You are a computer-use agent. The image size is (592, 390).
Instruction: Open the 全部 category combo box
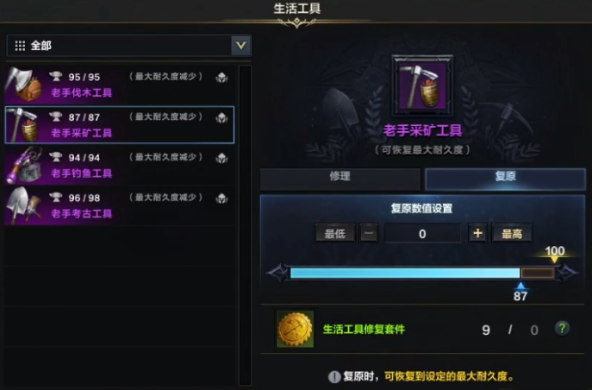pyautogui.click(x=128, y=46)
